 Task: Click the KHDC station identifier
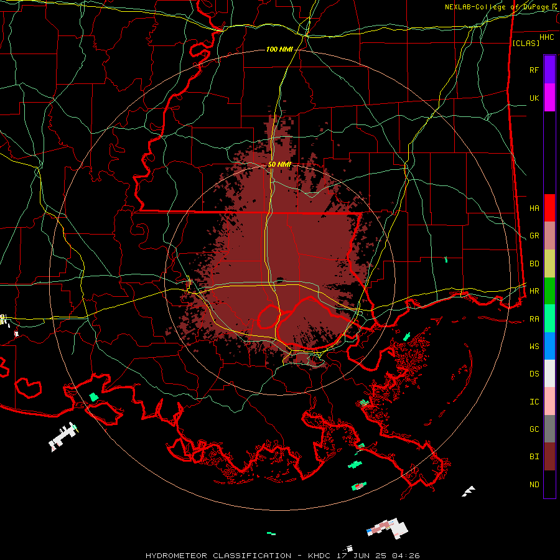tap(320, 556)
